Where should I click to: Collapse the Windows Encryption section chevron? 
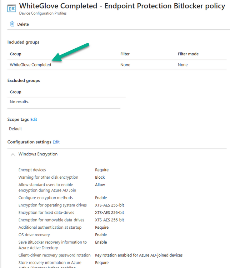13,154
